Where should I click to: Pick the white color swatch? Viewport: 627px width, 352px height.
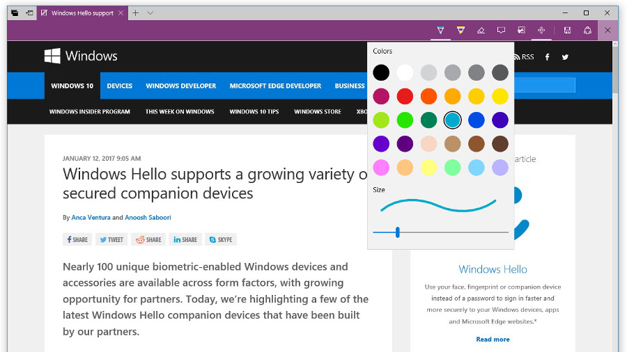click(x=405, y=72)
